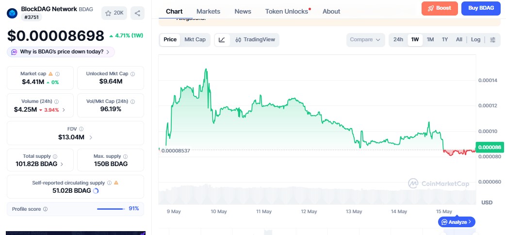Click the $4.41M market cap value

point(33,82)
